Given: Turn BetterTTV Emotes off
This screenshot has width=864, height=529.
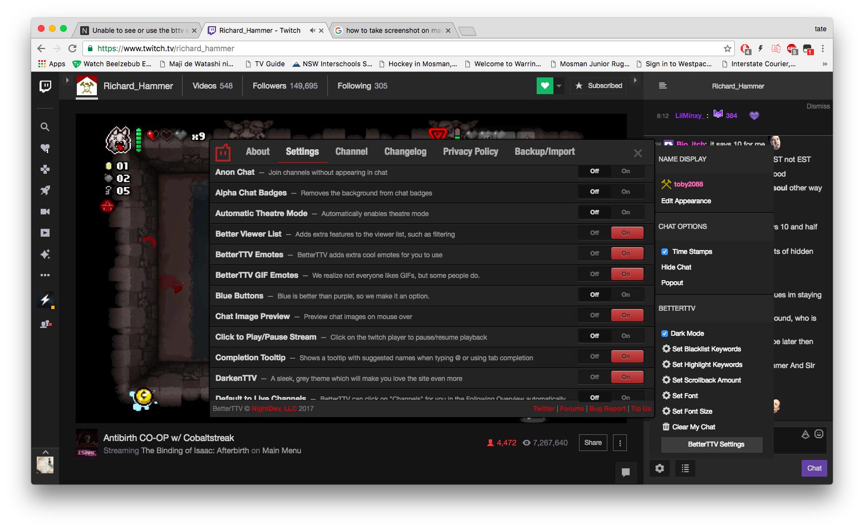Looking at the screenshot, I should [595, 254].
